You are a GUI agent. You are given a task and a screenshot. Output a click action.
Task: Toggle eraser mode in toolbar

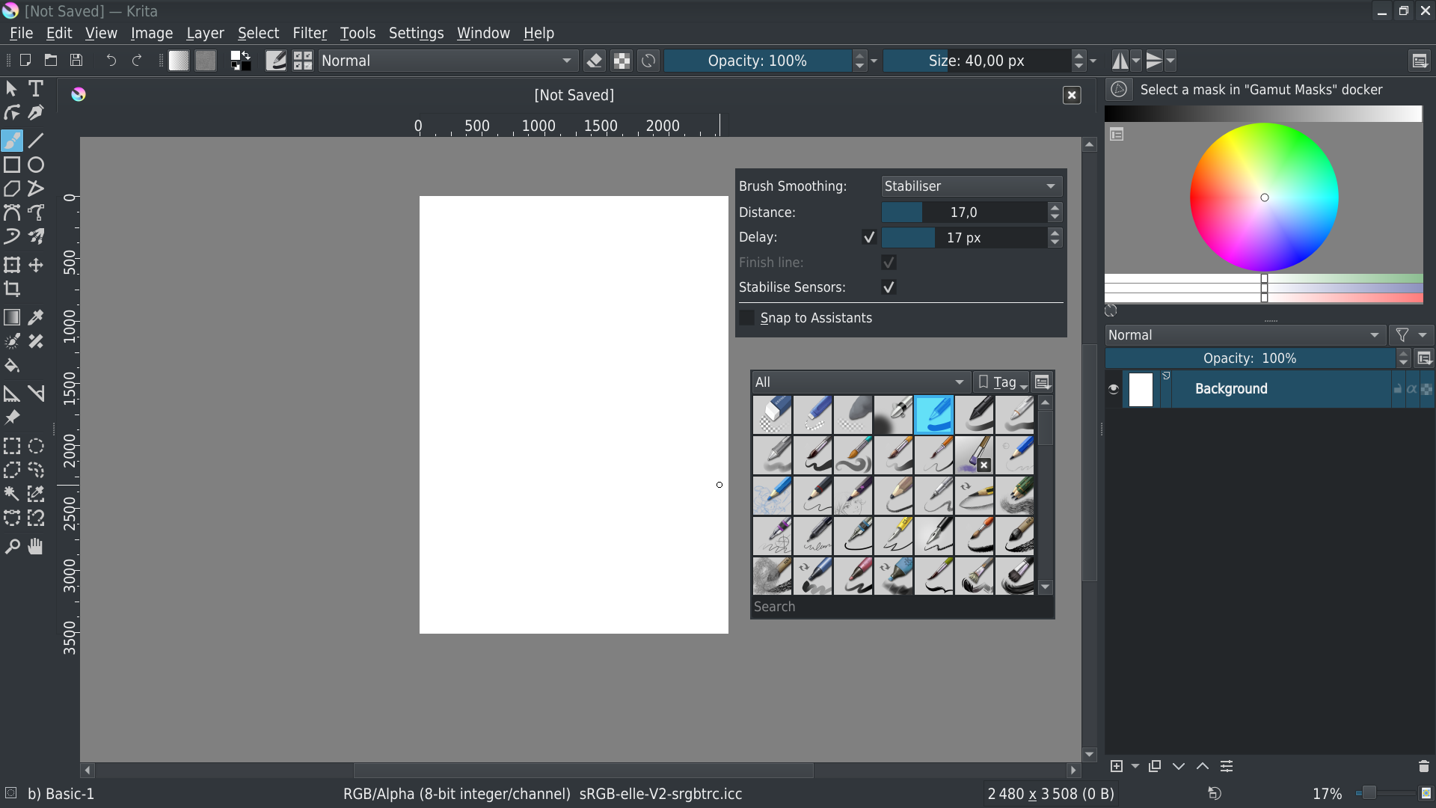(x=594, y=61)
